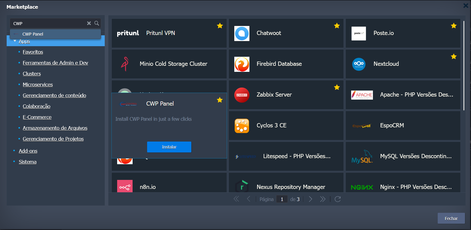Open MySQL Versões Descontin... title
Image resolution: width=471 pixels, height=230 pixels.
tap(416, 156)
